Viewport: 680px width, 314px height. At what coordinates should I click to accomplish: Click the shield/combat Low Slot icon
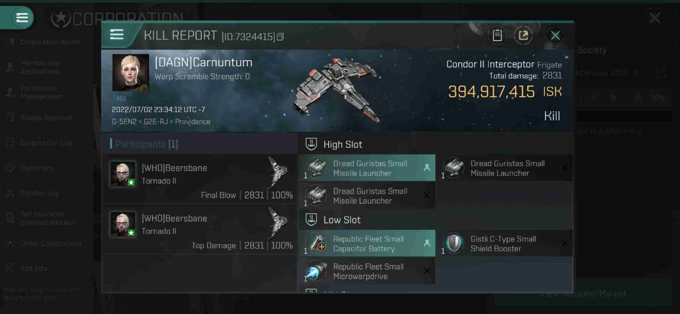pos(311,219)
